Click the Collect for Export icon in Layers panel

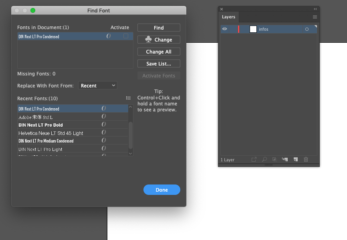pos(254,159)
